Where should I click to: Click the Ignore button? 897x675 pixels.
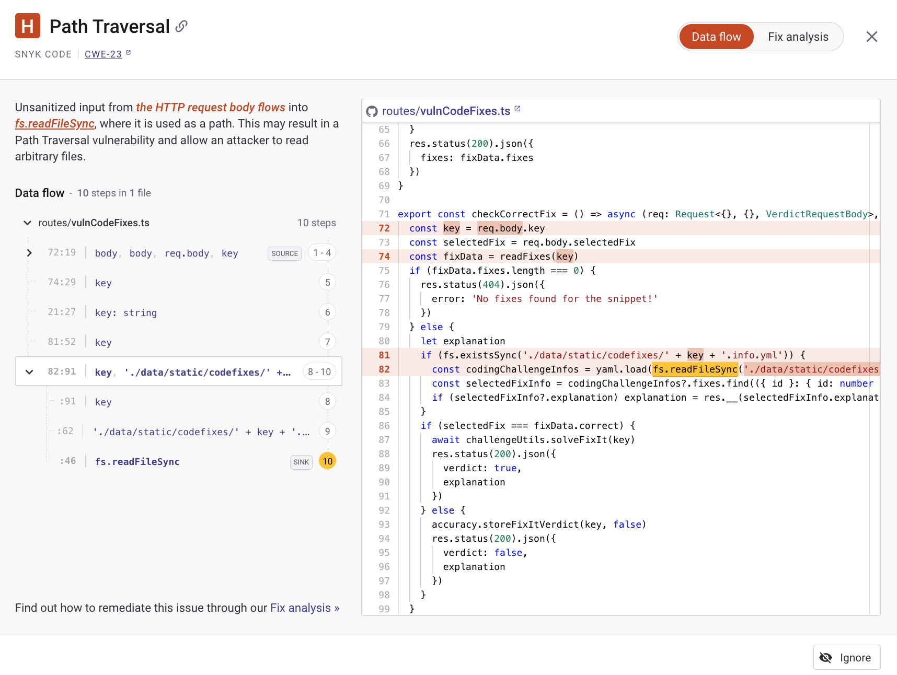pos(847,657)
